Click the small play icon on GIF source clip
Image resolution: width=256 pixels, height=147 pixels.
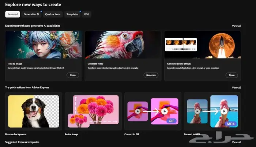tap(138, 111)
